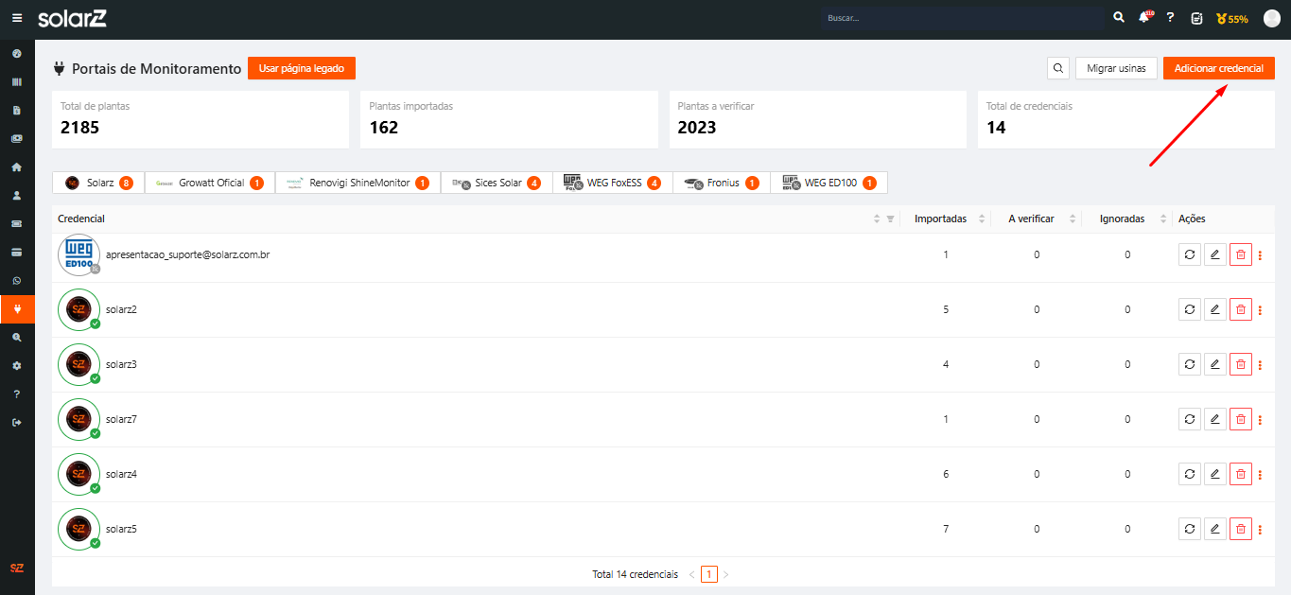This screenshot has height=595, width=1291.
Task: Switch to the Growatt Oficial tab
Action: pyautogui.click(x=210, y=183)
